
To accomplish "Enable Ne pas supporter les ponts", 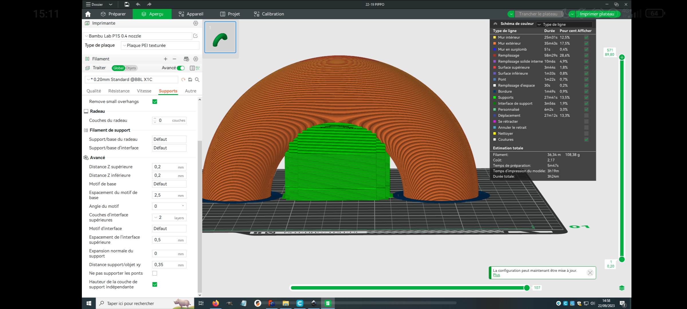I will tap(155, 273).
